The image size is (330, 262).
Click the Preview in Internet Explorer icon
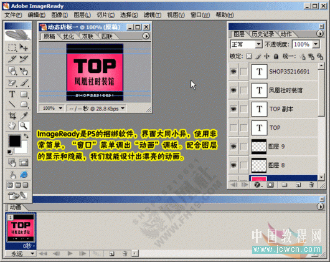click(24, 174)
